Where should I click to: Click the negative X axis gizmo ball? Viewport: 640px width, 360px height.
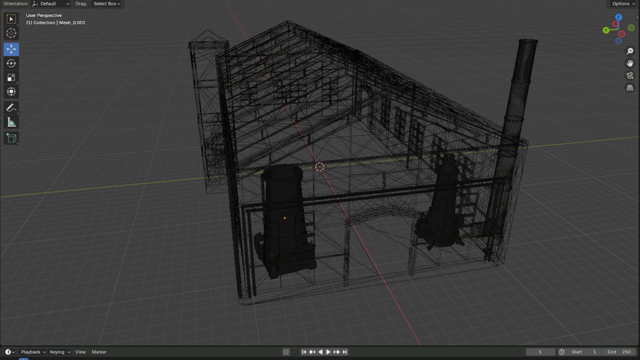point(621,34)
